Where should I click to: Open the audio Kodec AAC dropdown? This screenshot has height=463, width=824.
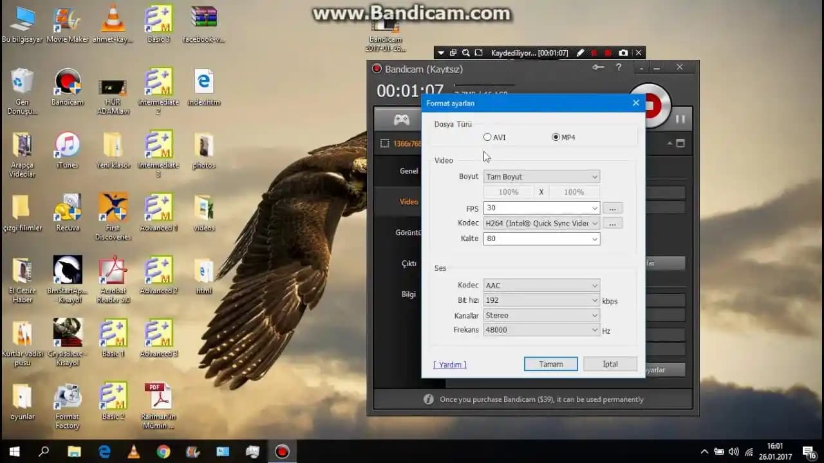point(541,286)
